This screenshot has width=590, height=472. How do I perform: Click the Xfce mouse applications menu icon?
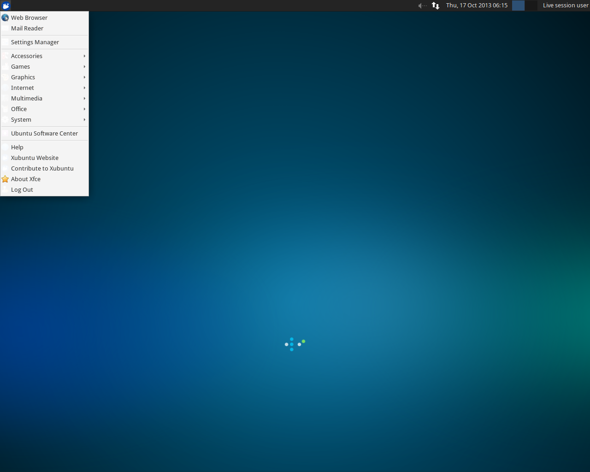point(6,6)
